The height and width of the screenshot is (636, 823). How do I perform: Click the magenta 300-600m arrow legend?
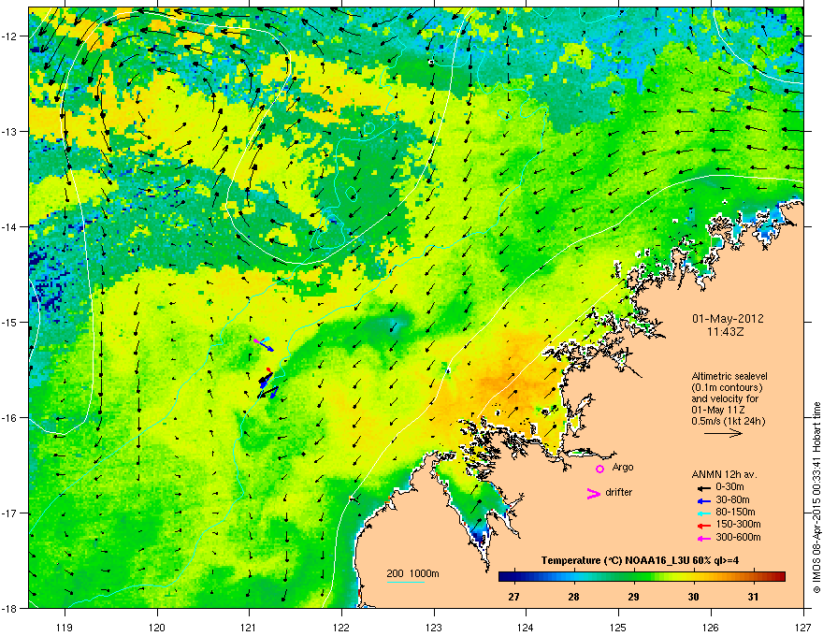[x=703, y=538]
